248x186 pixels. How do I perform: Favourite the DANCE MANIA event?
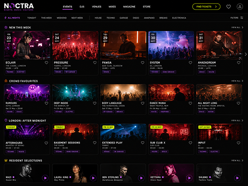(190, 103)
